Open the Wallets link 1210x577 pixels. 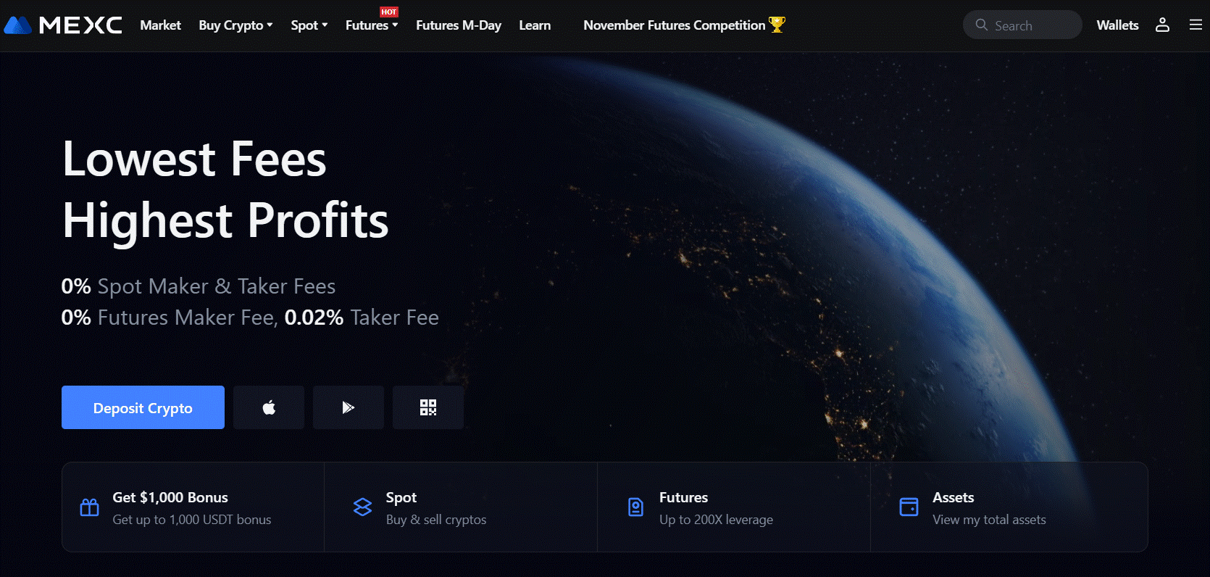point(1117,25)
